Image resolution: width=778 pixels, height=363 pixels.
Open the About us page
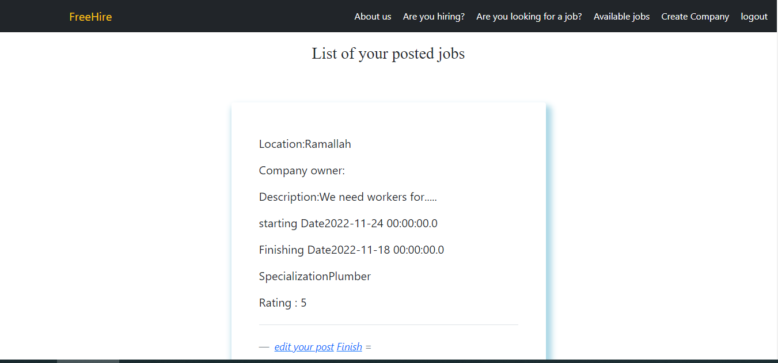[373, 16]
